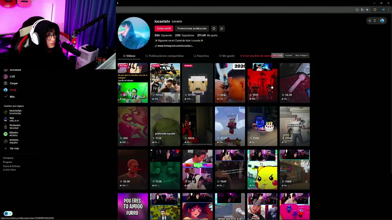Click the lucastaclips account avatar
392x220 pixels.
coord(6,112)
